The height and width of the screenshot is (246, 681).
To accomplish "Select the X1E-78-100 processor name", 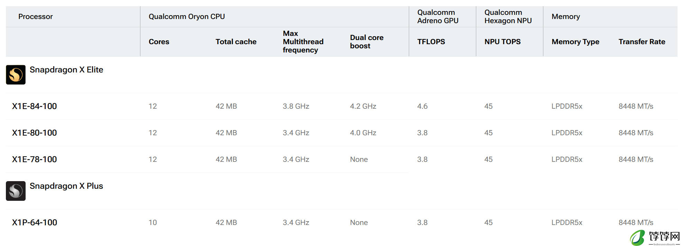I will [35, 159].
